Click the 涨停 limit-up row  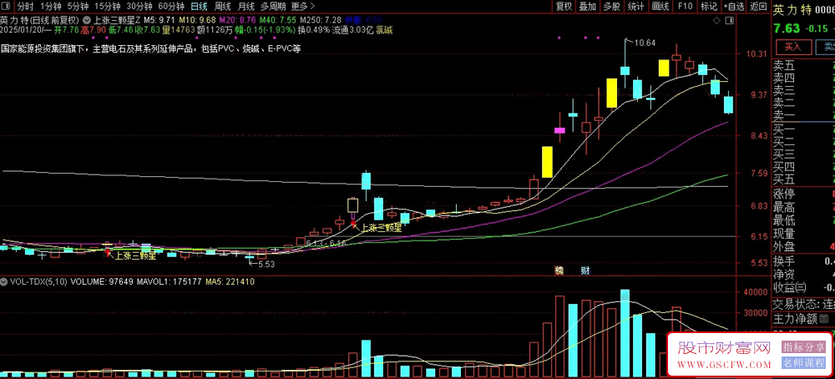coord(803,194)
